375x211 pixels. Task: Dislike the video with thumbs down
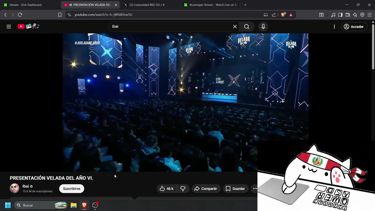coord(183,189)
